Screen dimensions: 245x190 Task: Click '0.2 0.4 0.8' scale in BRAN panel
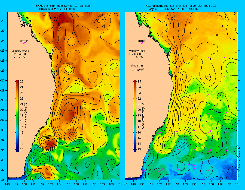(x=19, y=54)
